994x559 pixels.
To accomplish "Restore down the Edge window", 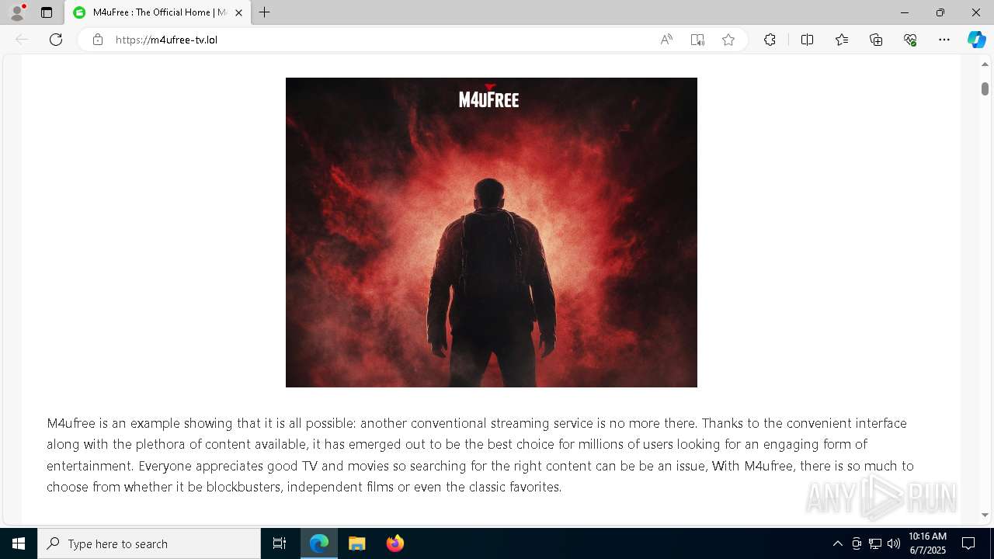I will point(940,12).
